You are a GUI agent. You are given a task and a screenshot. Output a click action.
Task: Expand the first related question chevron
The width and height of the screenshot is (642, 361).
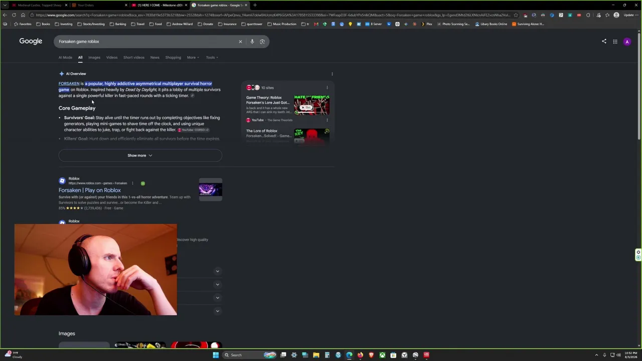217,271
